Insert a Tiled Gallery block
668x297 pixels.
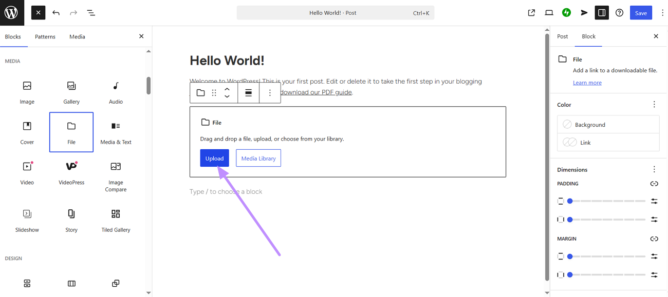click(115, 220)
